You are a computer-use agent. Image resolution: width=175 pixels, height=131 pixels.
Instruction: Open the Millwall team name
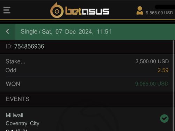pyautogui.click(x=14, y=115)
